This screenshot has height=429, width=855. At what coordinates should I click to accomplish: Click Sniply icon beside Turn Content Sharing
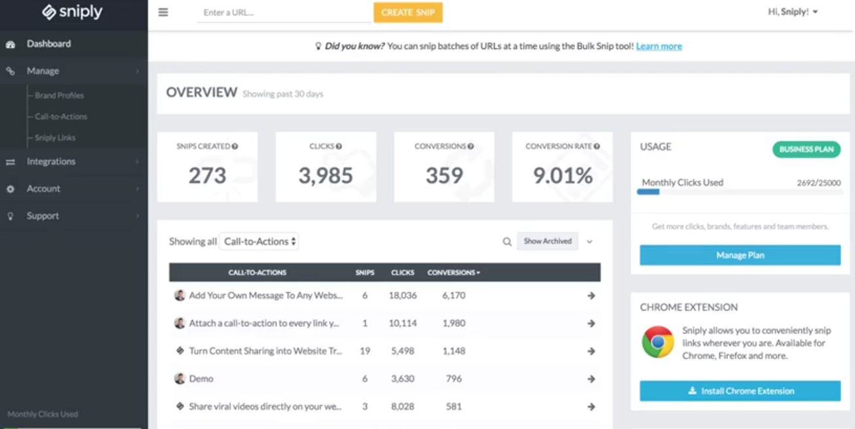pos(180,351)
